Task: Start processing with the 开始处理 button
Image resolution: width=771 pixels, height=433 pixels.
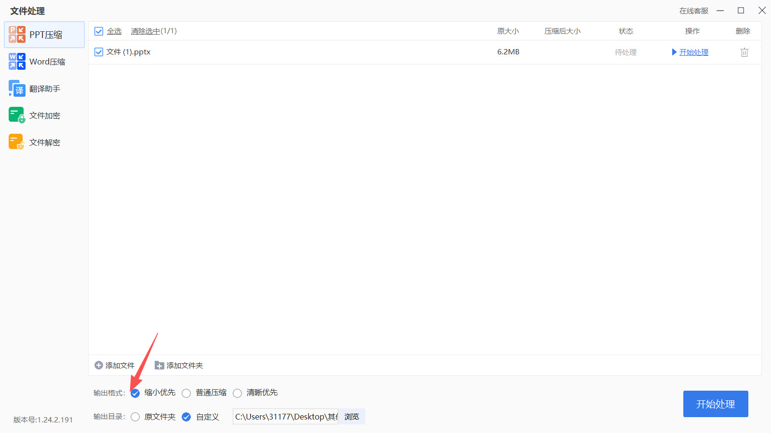Action: tap(715, 404)
